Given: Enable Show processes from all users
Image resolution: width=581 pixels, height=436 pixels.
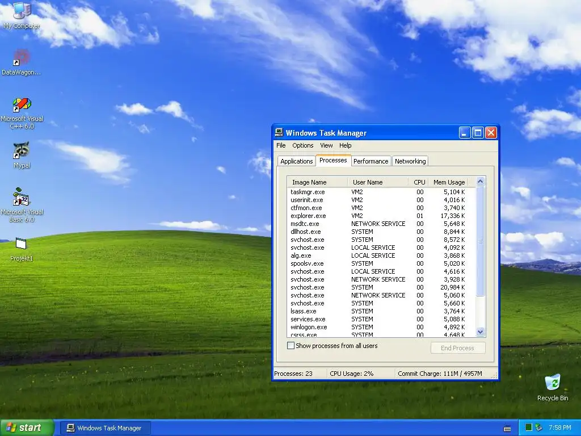Looking at the screenshot, I should coord(291,346).
